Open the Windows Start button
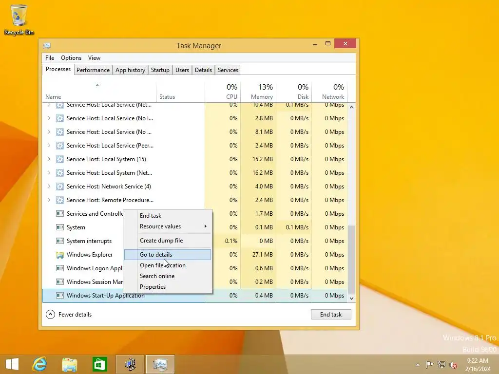The width and height of the screenshot is (499, 374). pos(12,364)
